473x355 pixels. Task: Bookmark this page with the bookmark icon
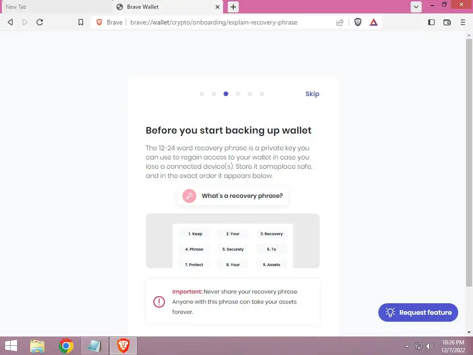[80, 22]
